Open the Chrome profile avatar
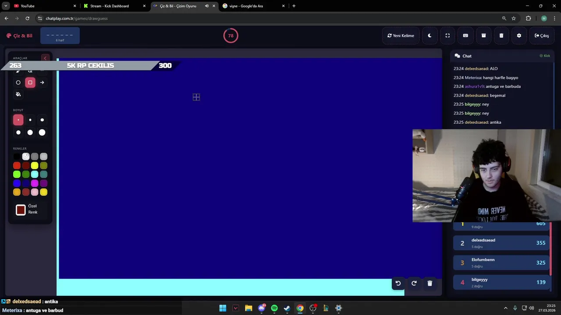The width and height of the screenshot is (561, 315). 544,18
